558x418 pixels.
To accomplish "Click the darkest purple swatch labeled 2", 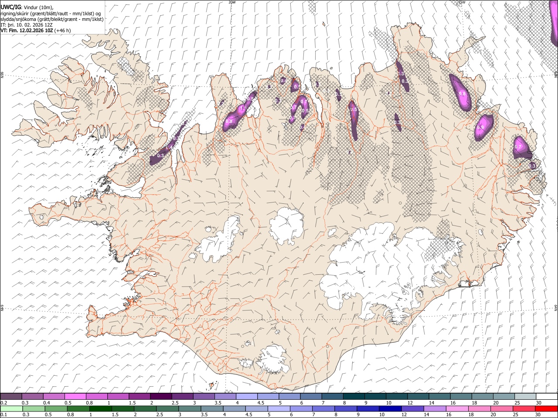I will pos(160,397).
